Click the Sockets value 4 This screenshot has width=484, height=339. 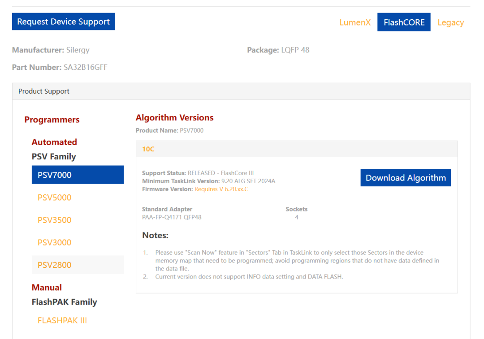[297, 217]
